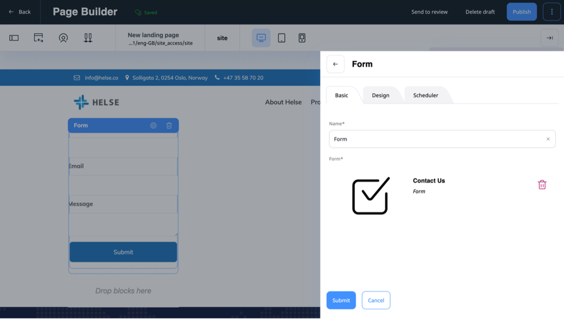This screenshot has width=564, height=320.
Task: Click the envelope icon in top bar
Action: [x=77, y=78]
